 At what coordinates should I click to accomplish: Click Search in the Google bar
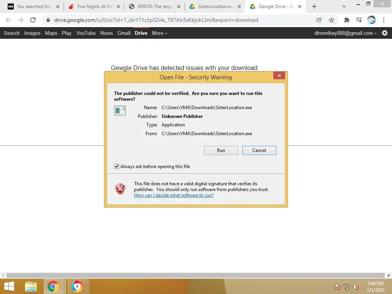12,33
